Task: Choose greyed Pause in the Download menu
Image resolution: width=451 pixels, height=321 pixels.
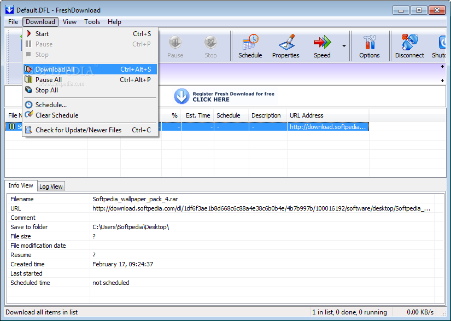Action: [90, 44]
